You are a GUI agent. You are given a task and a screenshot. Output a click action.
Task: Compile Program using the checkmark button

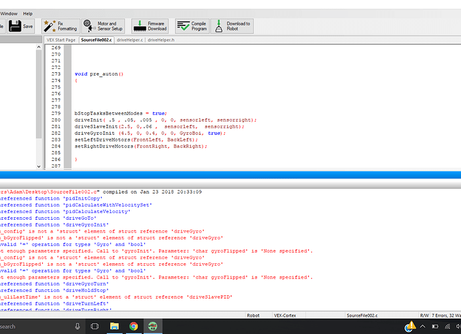tap(192, 26)
